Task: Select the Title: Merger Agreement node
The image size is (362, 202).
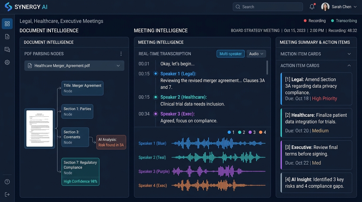Action: (x=82, y=88)
